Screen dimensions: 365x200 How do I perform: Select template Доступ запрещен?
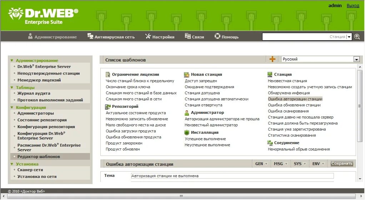(201, 81)
